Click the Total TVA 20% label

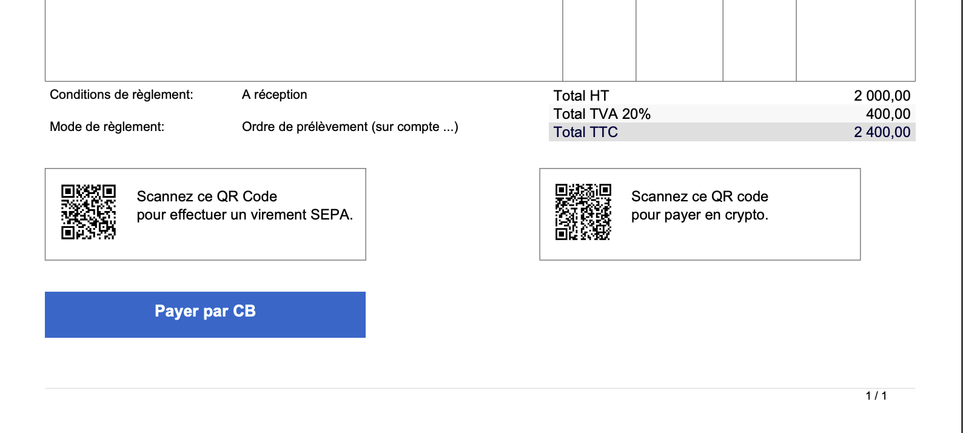point(602,114)
